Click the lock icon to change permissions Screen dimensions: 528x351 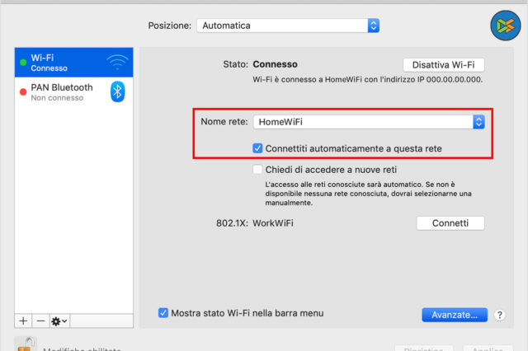[26, 345]
